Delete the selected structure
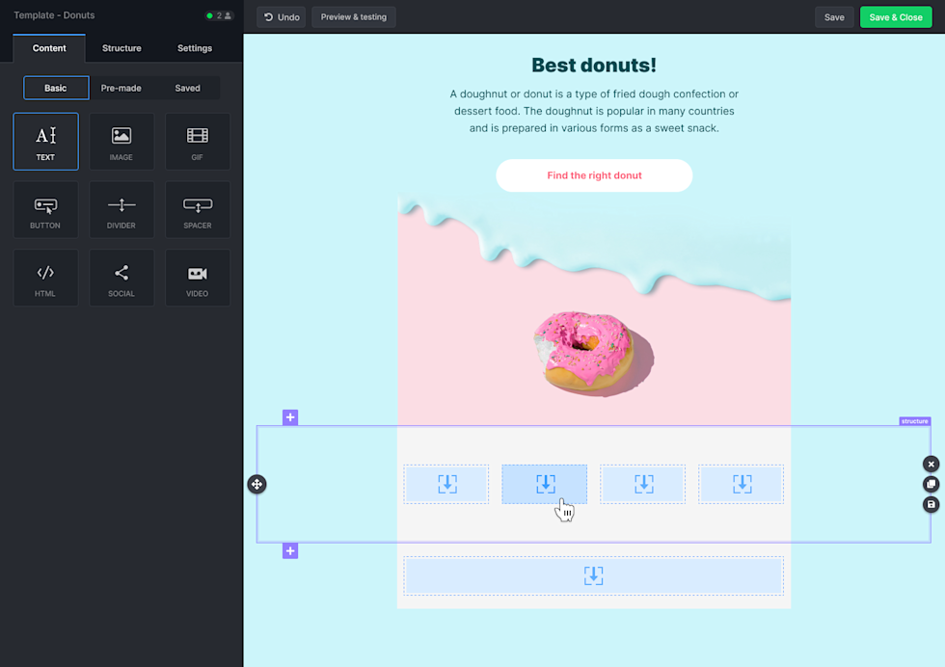 (931, 464)
